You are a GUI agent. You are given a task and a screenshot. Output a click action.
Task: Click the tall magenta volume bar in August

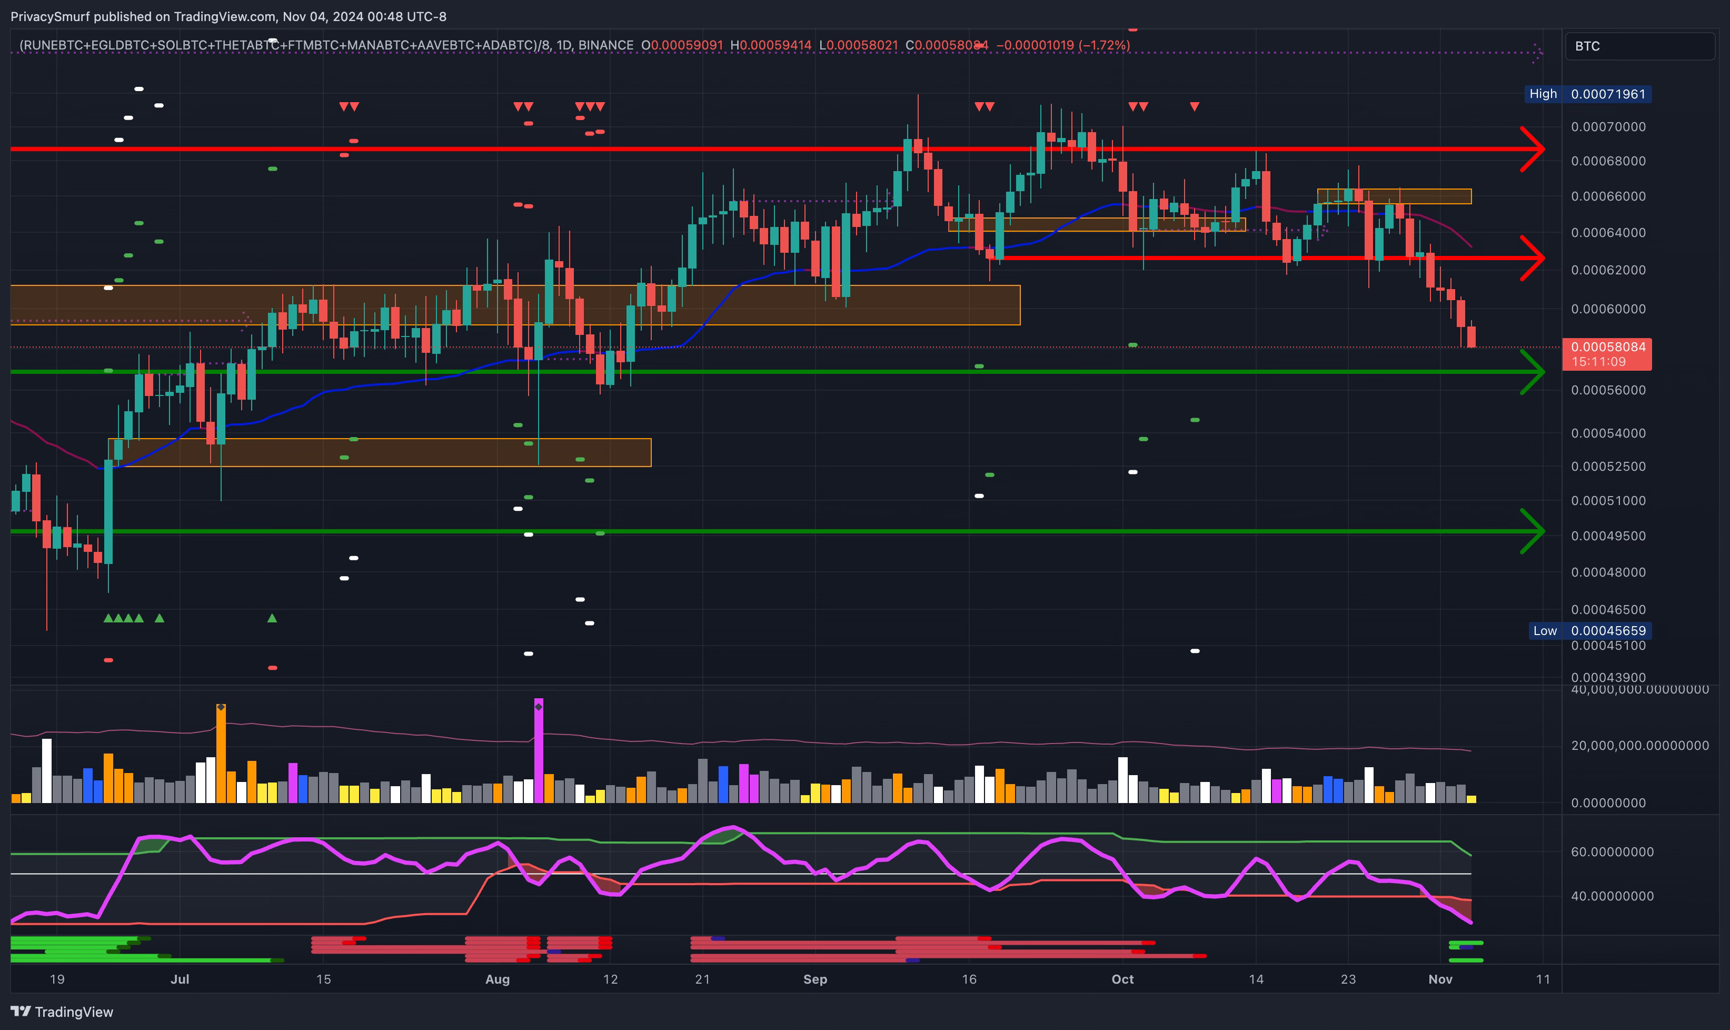[x=539, y=750]
